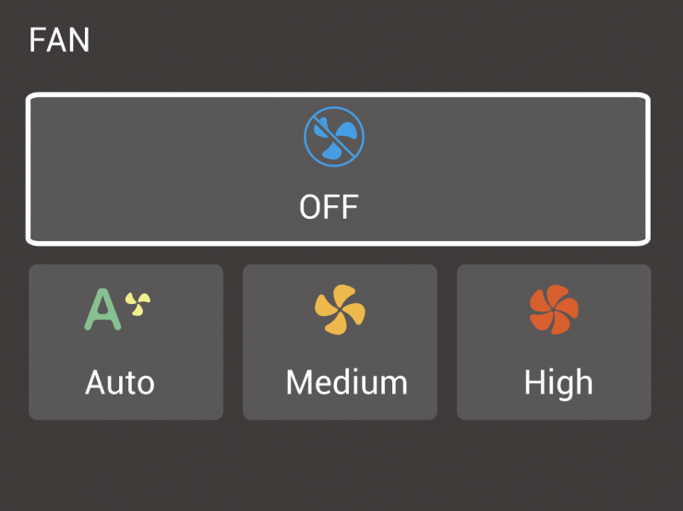Screen dimensions: 683x511
Task: Click the small yellow fan beside A
Action: 138,302
